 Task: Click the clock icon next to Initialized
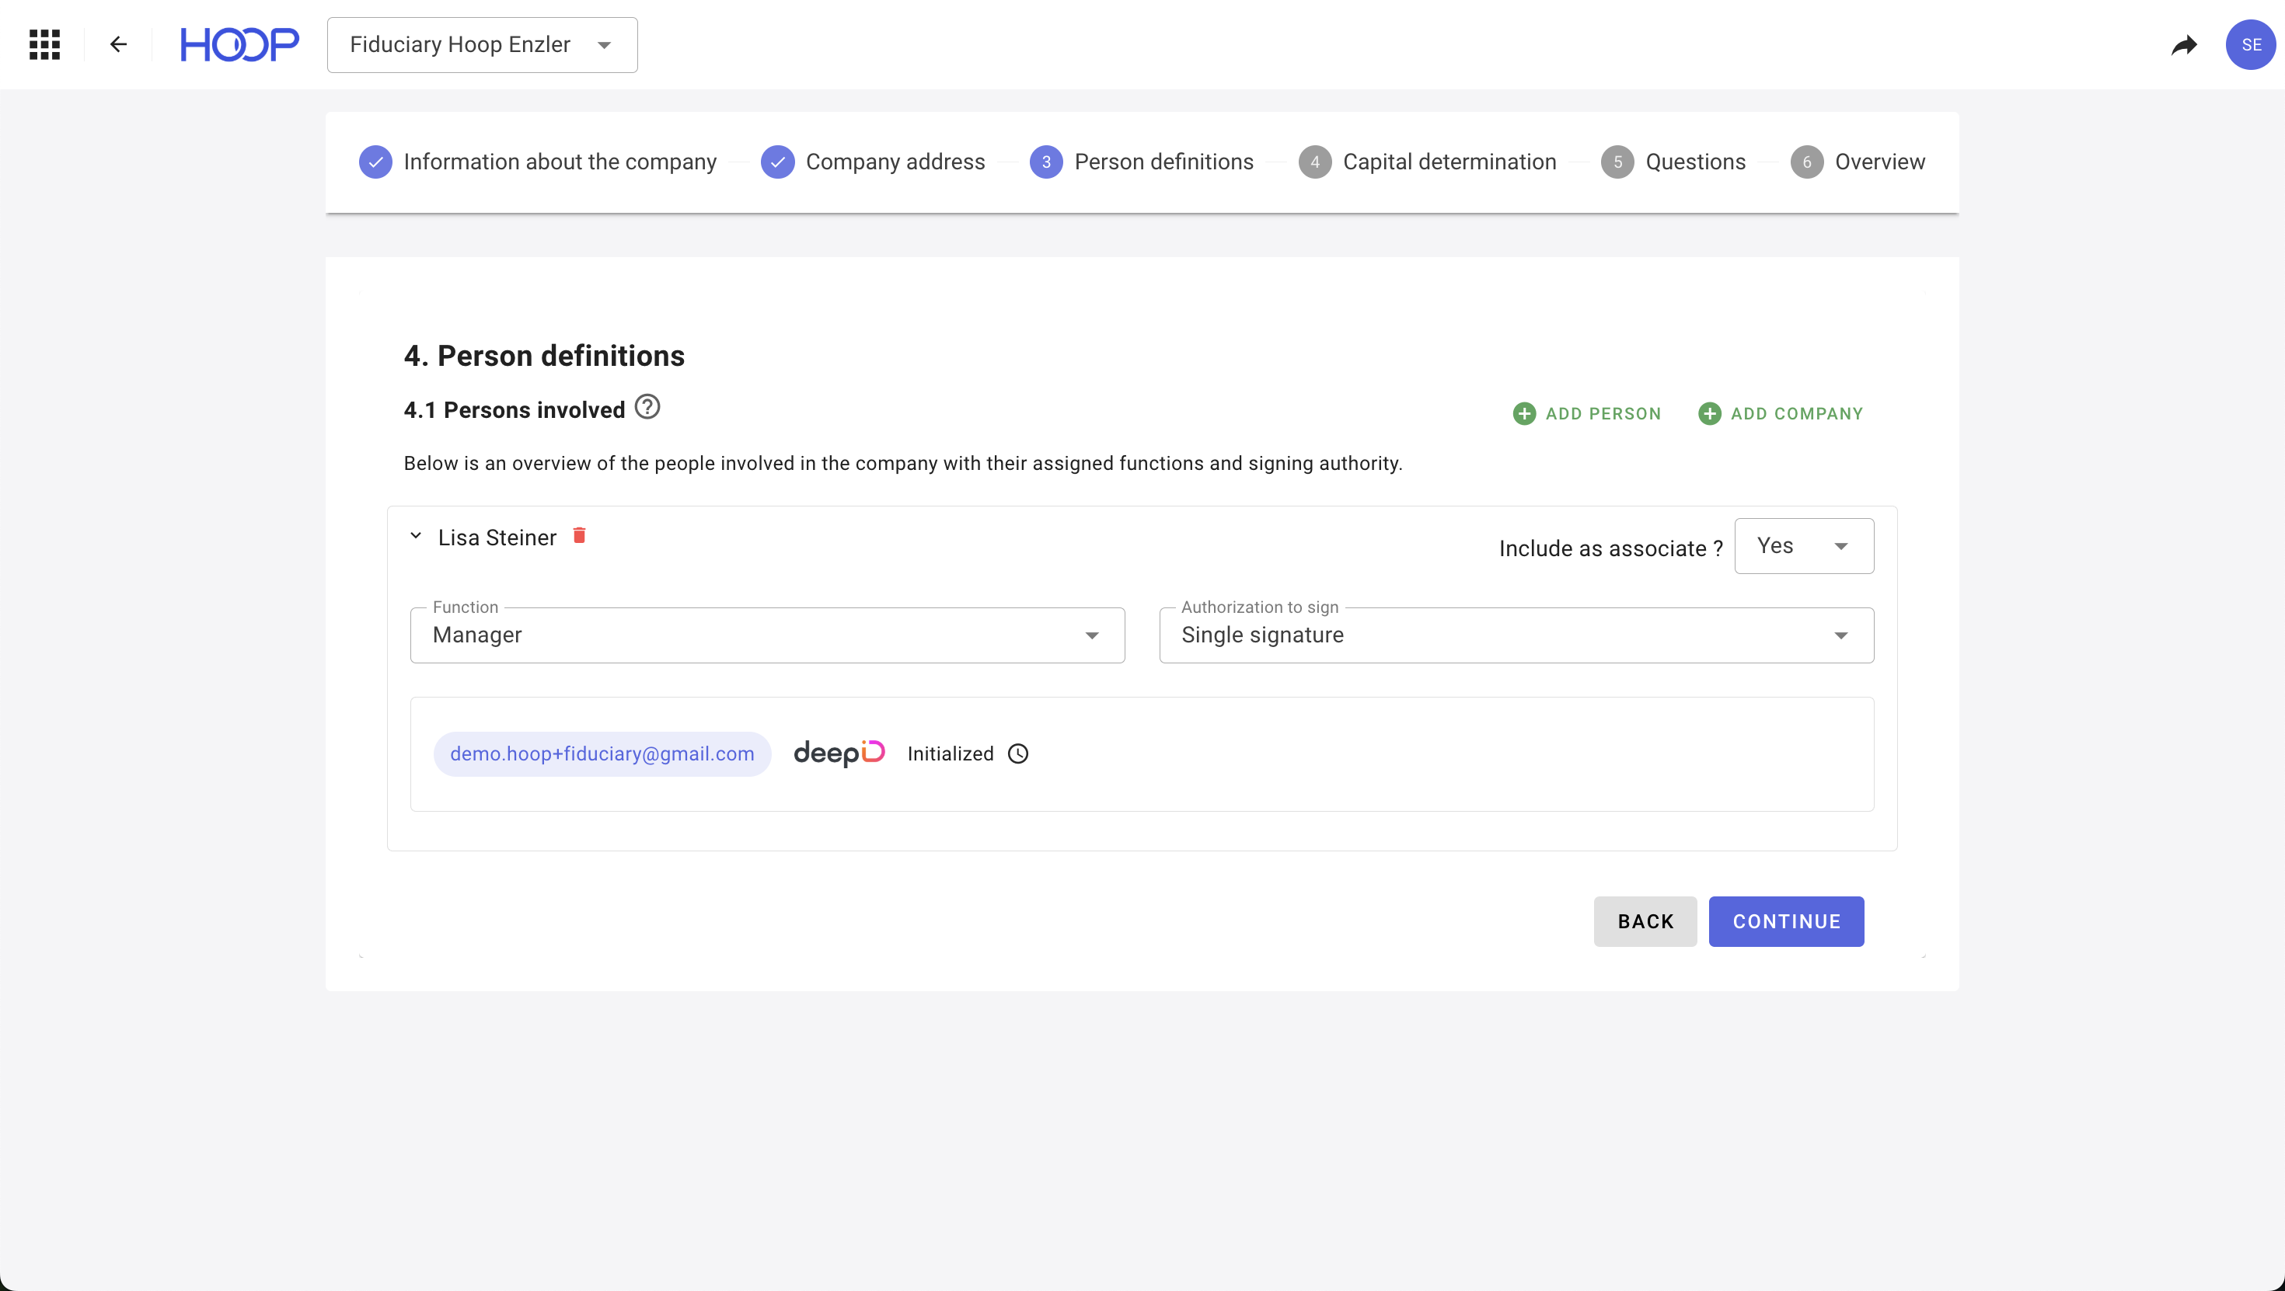(1018, 753)
